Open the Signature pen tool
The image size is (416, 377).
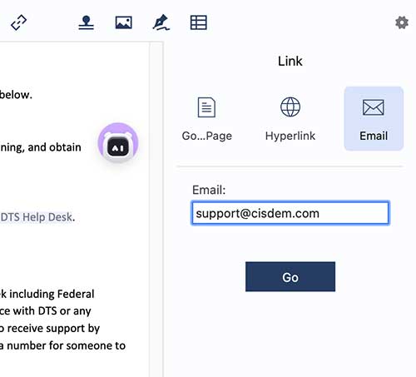(x=161, y=22)
